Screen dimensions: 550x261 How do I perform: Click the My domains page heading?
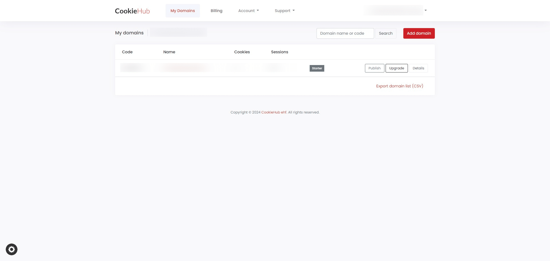tap(129, 33)
